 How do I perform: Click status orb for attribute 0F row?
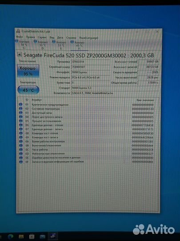(20, 162)
